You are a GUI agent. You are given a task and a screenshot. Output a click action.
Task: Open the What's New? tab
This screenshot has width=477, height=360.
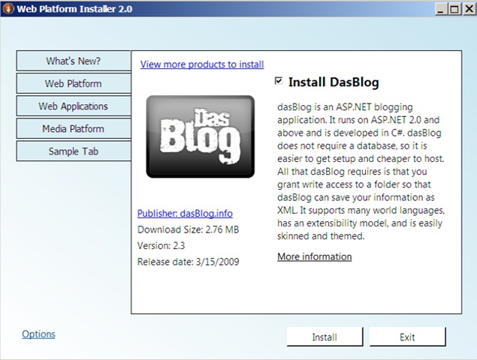tap(74, 61)
